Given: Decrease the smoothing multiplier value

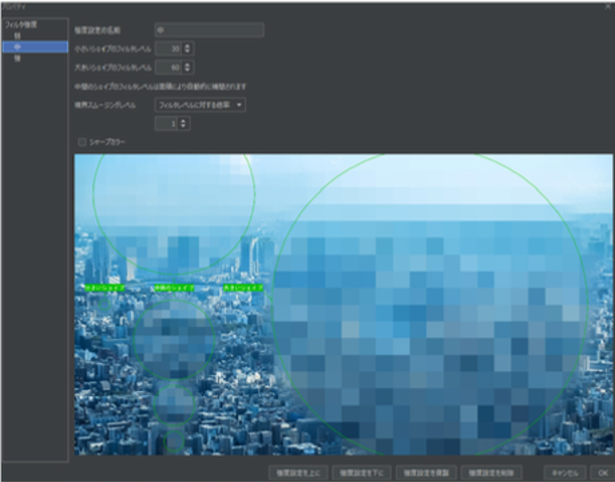Looking at the screenshot, I should [183, 126].
